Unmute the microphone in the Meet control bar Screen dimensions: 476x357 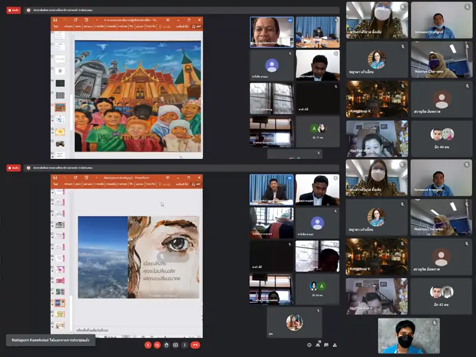pos(148,345)
